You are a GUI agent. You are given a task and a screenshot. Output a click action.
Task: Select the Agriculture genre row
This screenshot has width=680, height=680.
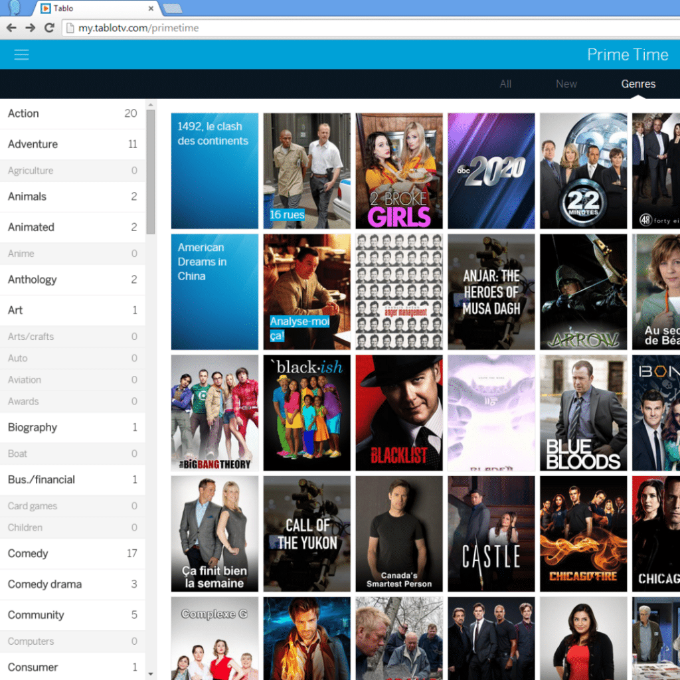click(x=72, y=171)
